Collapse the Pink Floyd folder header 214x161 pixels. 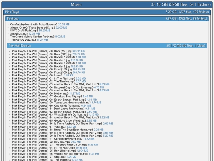[x=107, y=12]
